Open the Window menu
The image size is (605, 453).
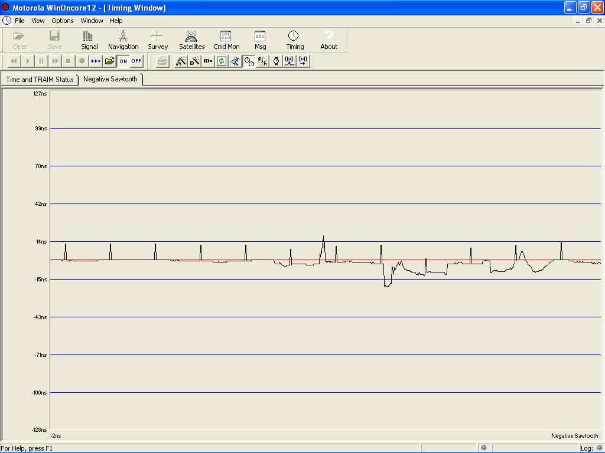click(x=92, y=21)
